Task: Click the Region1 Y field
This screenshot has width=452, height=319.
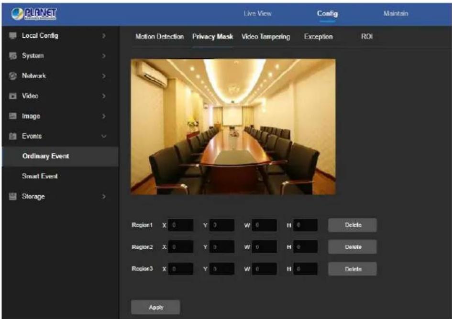Action: click(221, 225)
